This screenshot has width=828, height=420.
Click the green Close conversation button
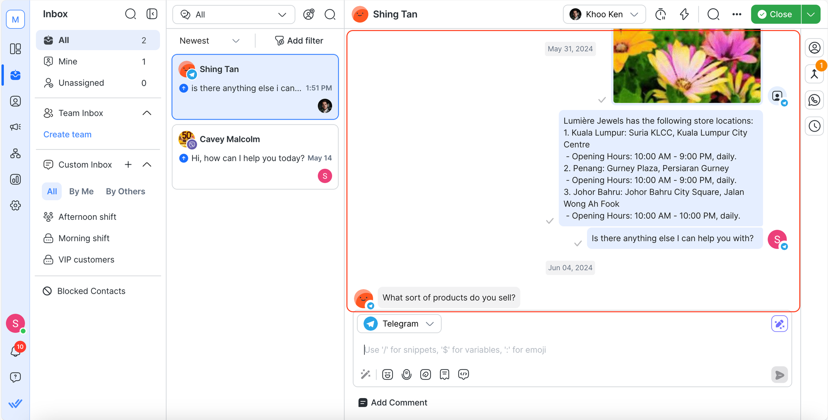coord(775,14)
